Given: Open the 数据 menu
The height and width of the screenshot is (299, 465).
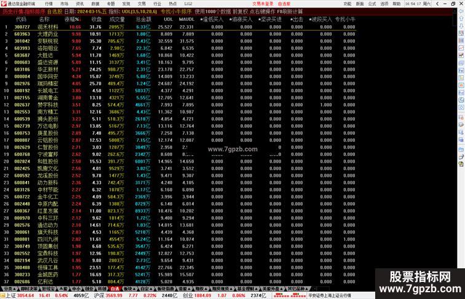Looking at the screenshot, I should (x=95, y=4).
